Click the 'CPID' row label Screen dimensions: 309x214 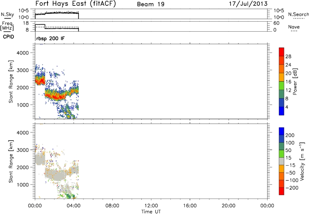point(8,37)
